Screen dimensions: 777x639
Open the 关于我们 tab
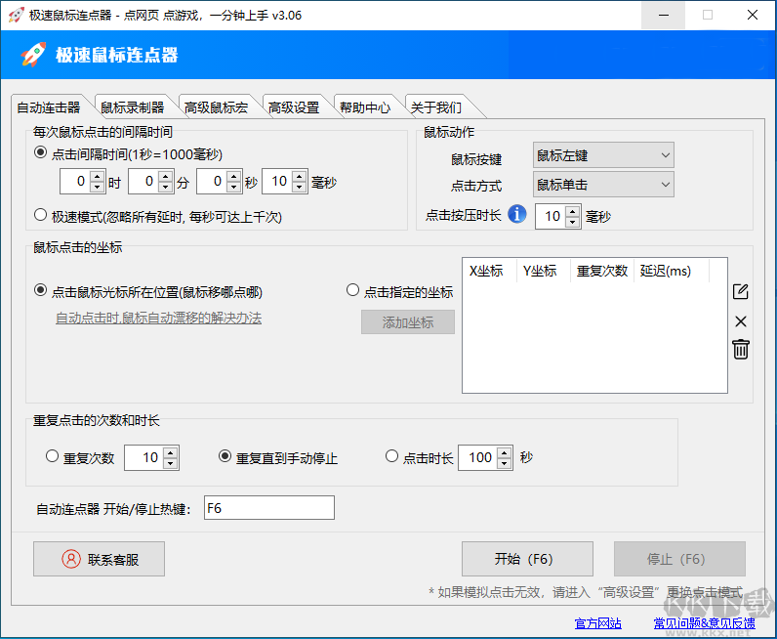point(436,107)
